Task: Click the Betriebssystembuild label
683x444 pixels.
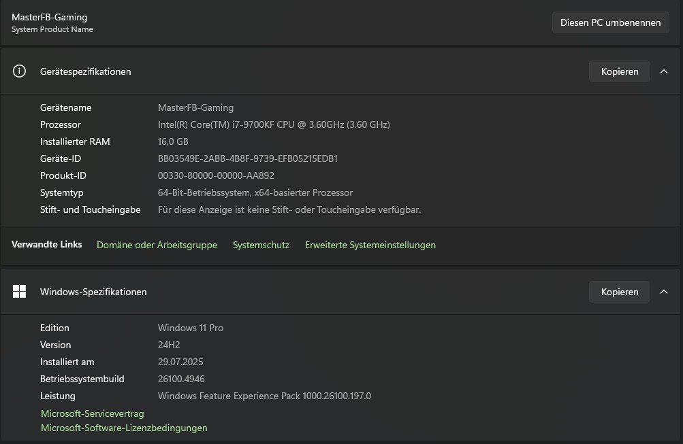Action: pyautogui.click(x=82, y=379)
